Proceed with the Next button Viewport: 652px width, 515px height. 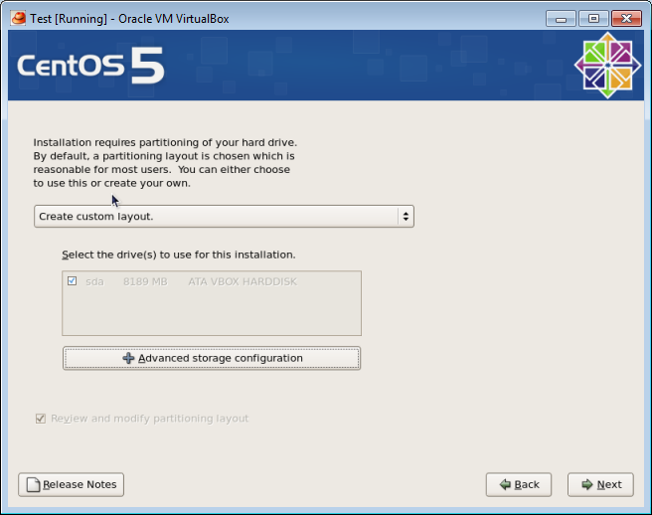600,484
